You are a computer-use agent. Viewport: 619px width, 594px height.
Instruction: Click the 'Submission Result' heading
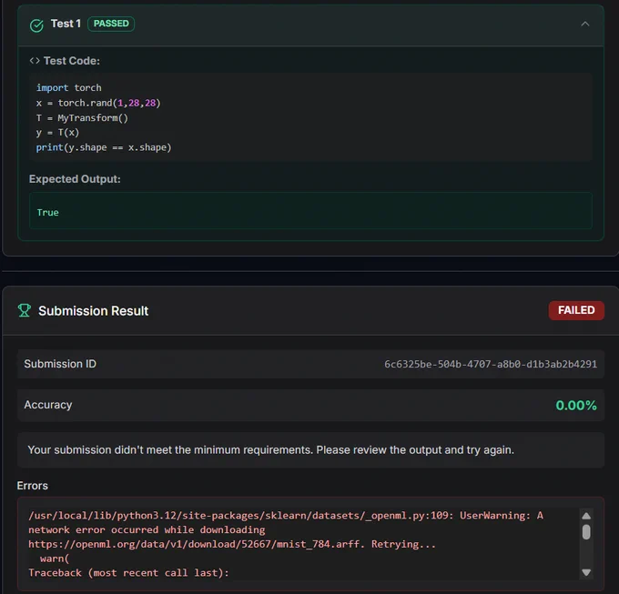coord(93,311)
